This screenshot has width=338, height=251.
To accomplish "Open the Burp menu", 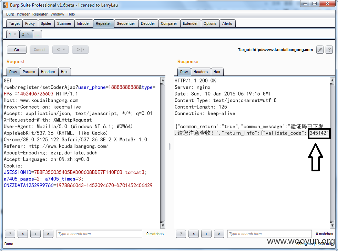I will pyautogui.click(x=10, y=14).
